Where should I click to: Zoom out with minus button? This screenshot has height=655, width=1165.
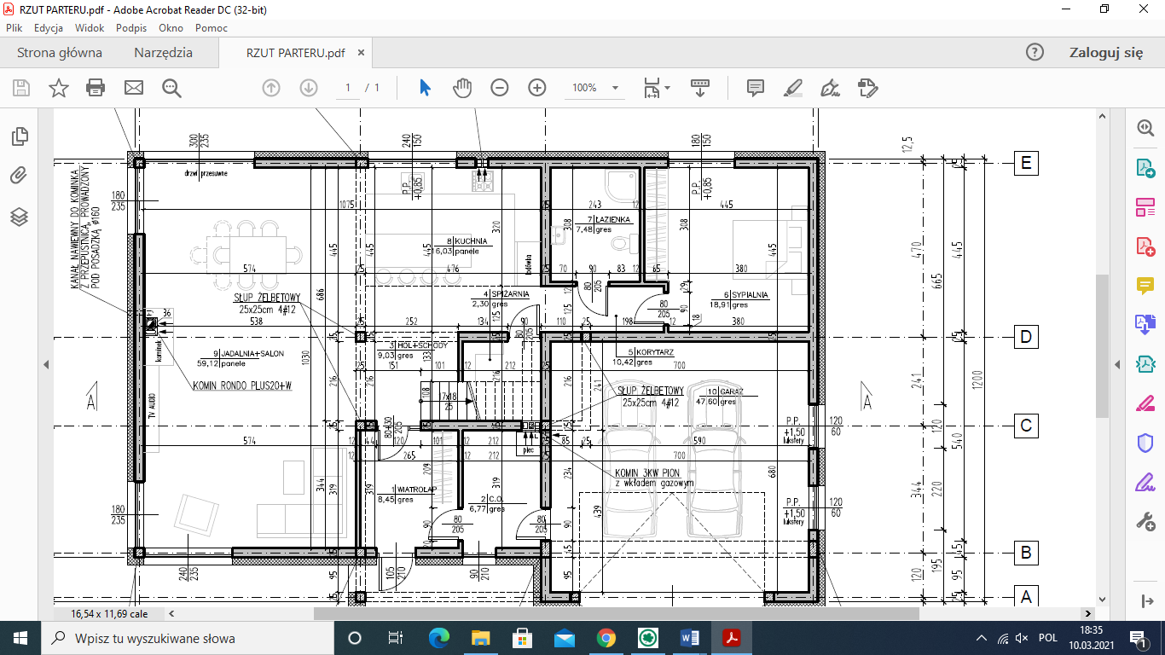pyautogui.click(x=500, y=88)
